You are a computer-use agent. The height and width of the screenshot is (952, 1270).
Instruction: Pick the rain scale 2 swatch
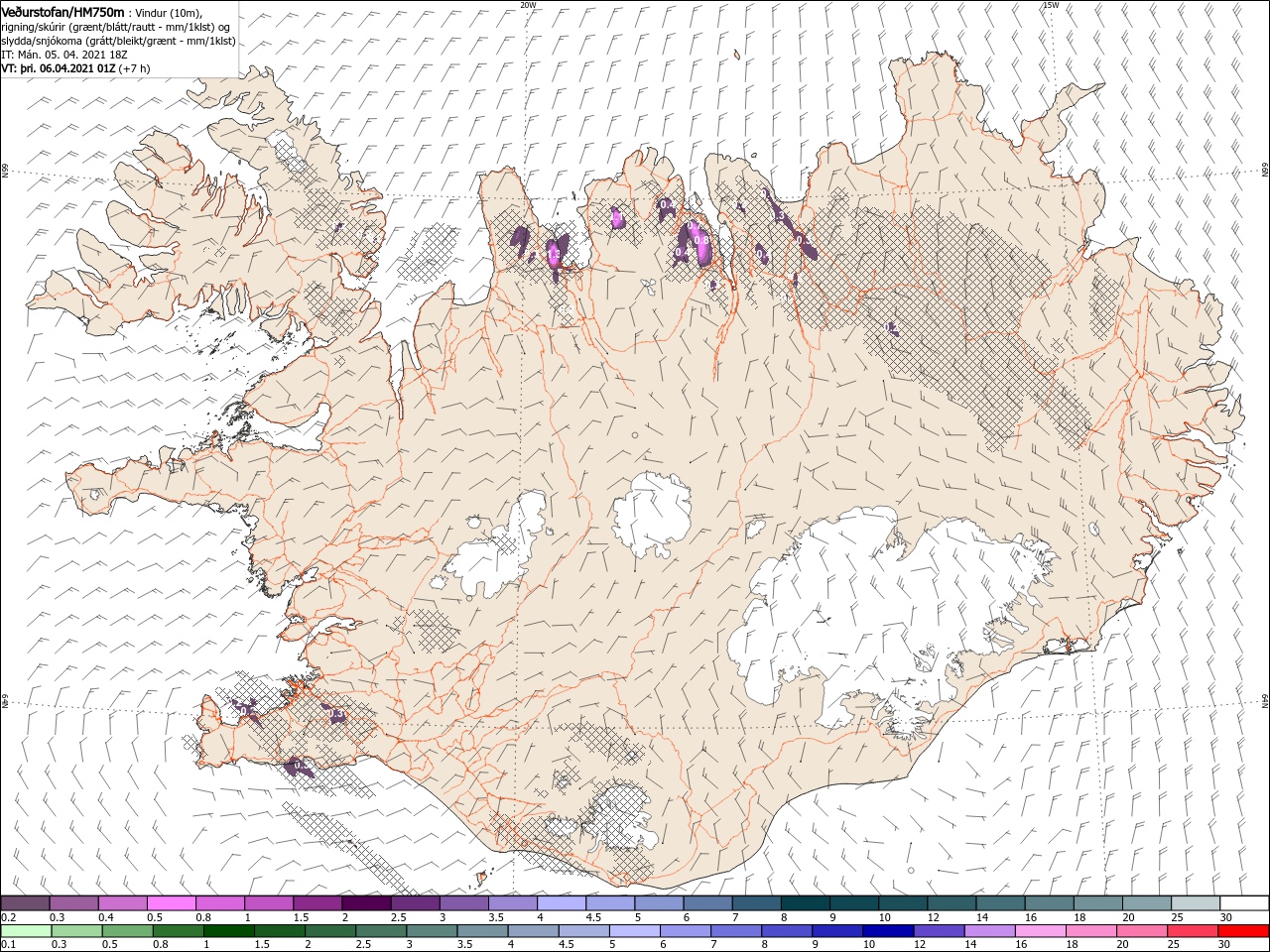tap(329, 931)
